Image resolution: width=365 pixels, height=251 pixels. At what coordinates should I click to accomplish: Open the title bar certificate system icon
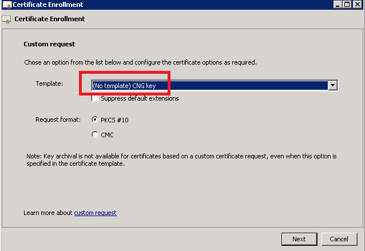click(x=7, y=5)
